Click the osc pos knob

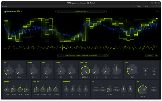pyautogui.click(x=9, y=71)
